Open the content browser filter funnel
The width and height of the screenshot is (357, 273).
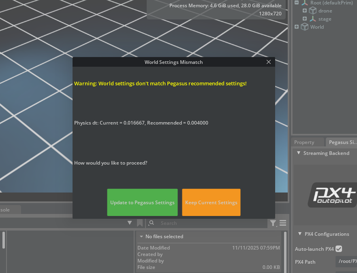273,223
